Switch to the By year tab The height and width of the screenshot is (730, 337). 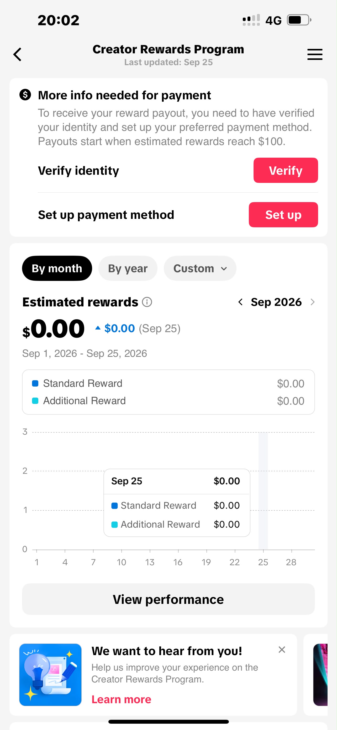[x=128, y=268]
